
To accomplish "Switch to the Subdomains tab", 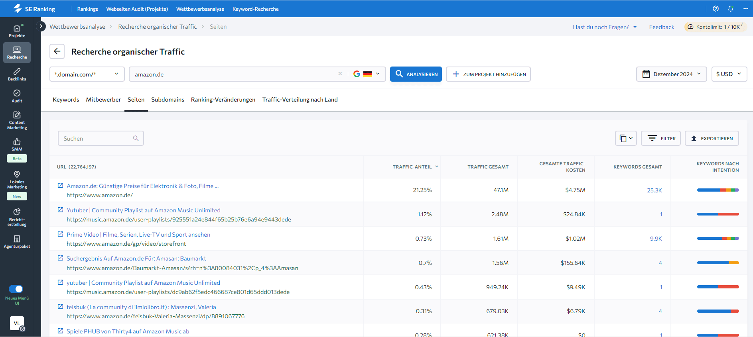I will point(168,100).
